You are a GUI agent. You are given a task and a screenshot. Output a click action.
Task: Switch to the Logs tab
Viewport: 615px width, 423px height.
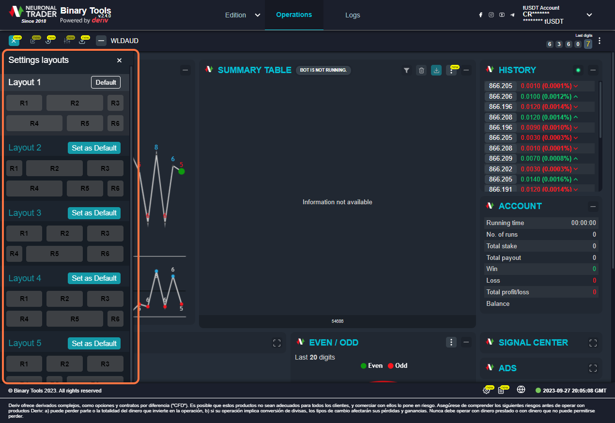tap(353, 15)
